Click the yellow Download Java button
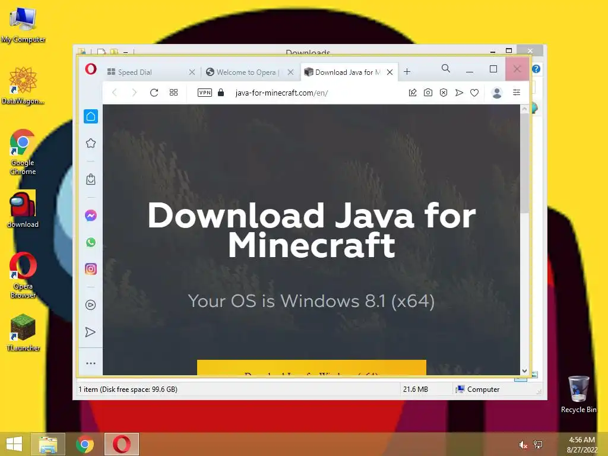 pos(311,368)
